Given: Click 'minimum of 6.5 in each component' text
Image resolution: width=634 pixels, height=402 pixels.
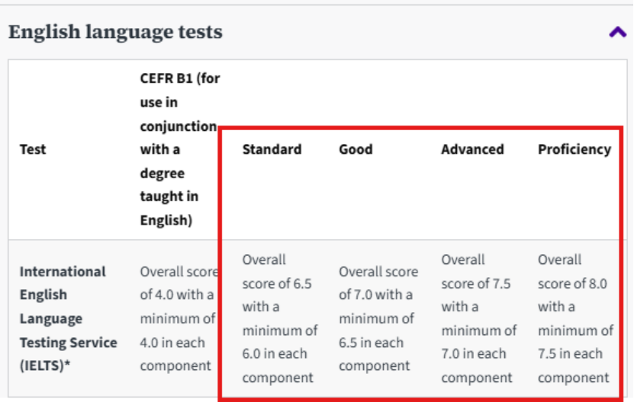Looking at the screenshot, I should [377, 342].
